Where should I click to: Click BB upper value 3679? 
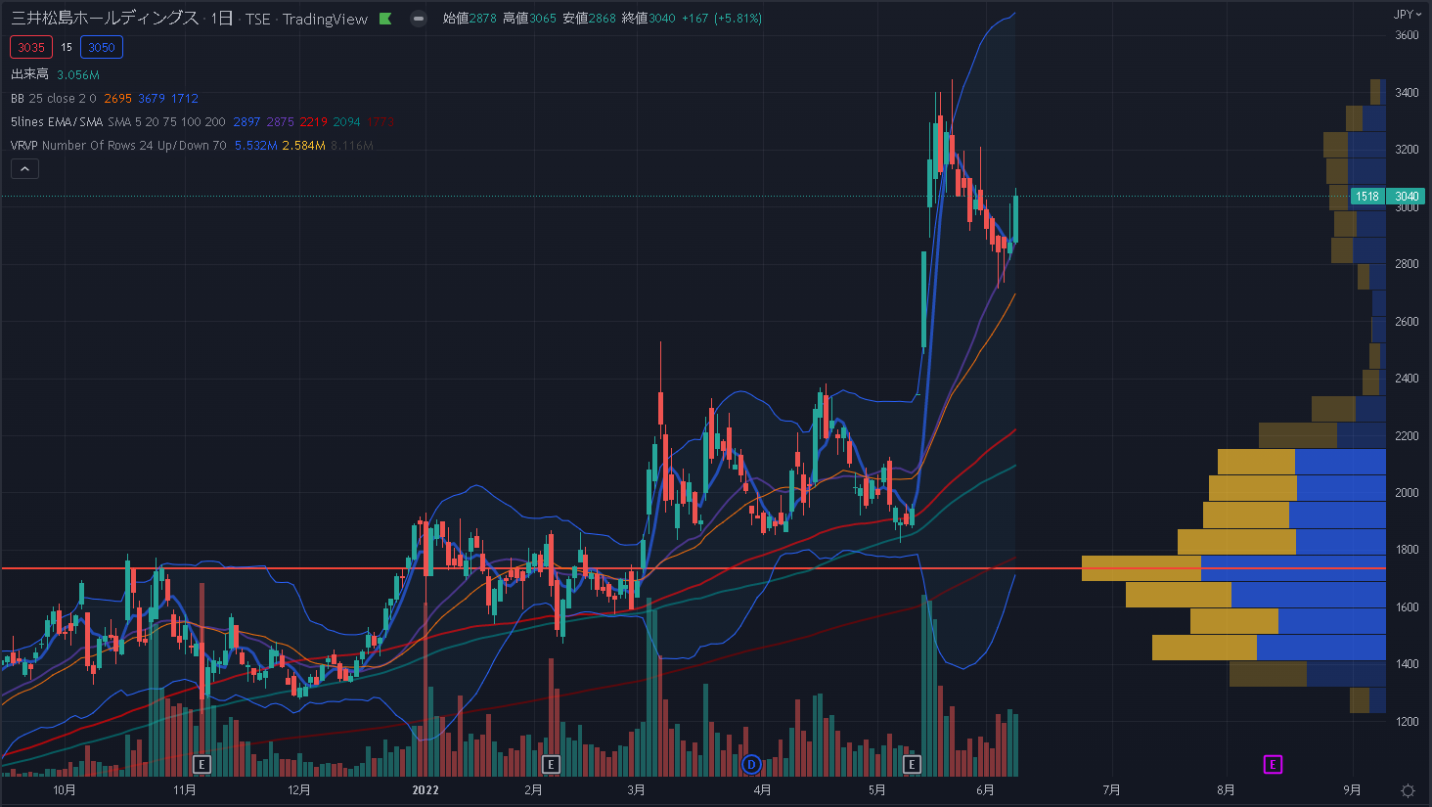152,98
